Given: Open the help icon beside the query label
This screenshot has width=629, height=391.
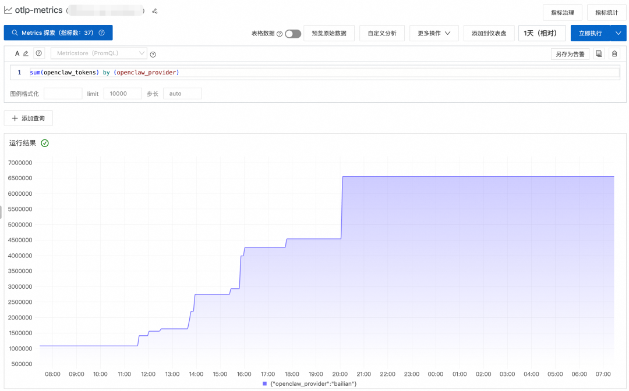Looking at the screenshot, I should point(38,53).
